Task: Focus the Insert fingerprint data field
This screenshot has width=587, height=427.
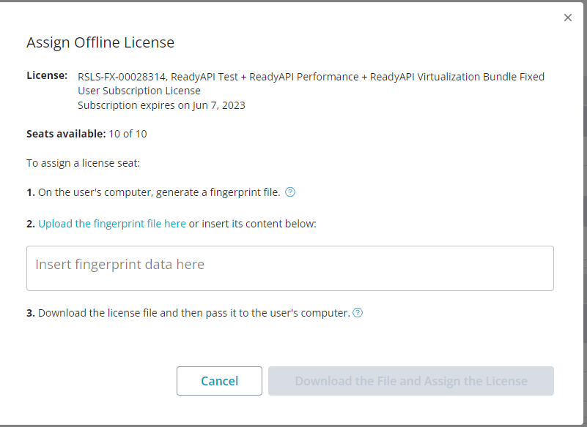Action: (290, 268)
